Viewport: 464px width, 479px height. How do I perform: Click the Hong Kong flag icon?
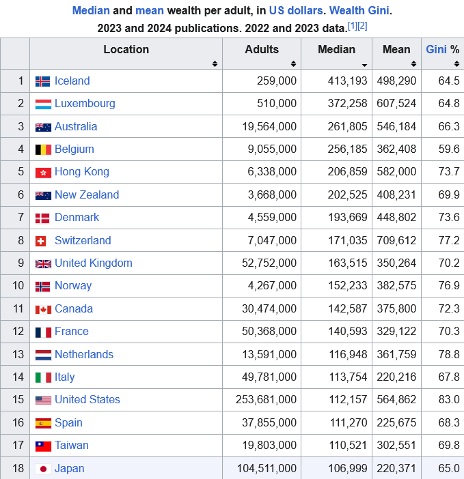43,173
